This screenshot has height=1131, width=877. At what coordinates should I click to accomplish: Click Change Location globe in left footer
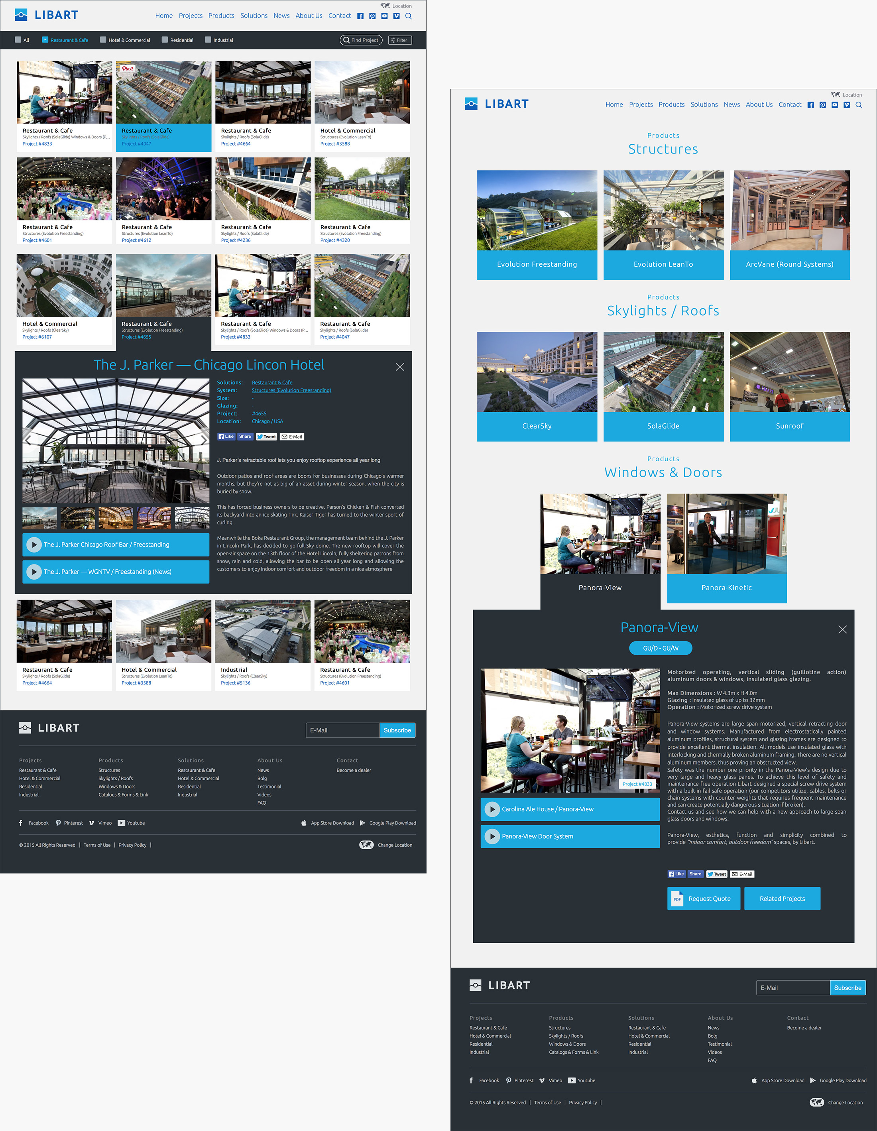tap(366, 845)
